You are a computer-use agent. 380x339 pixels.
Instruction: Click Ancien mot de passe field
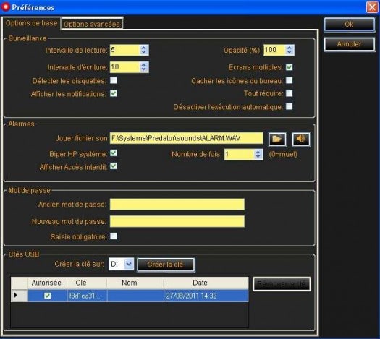177,205
